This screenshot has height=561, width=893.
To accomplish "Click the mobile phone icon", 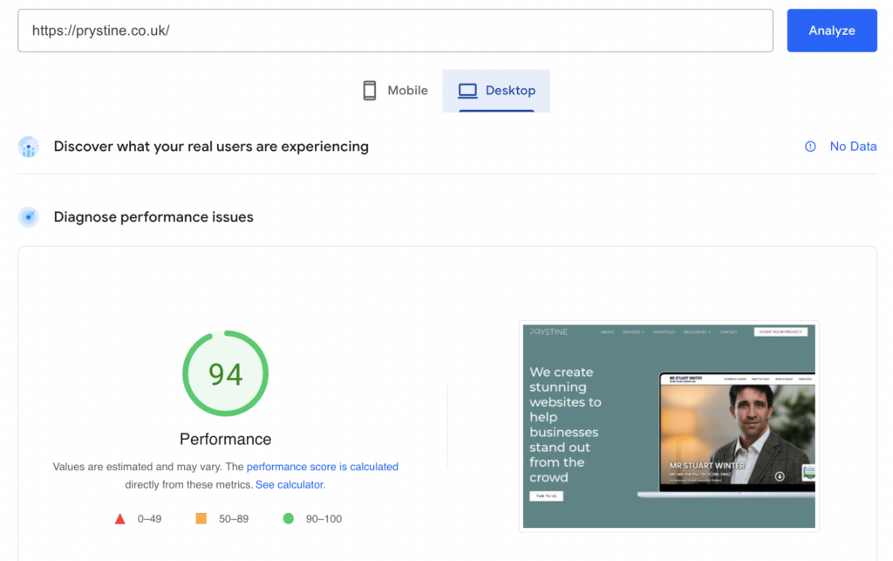I will [370, 91].
